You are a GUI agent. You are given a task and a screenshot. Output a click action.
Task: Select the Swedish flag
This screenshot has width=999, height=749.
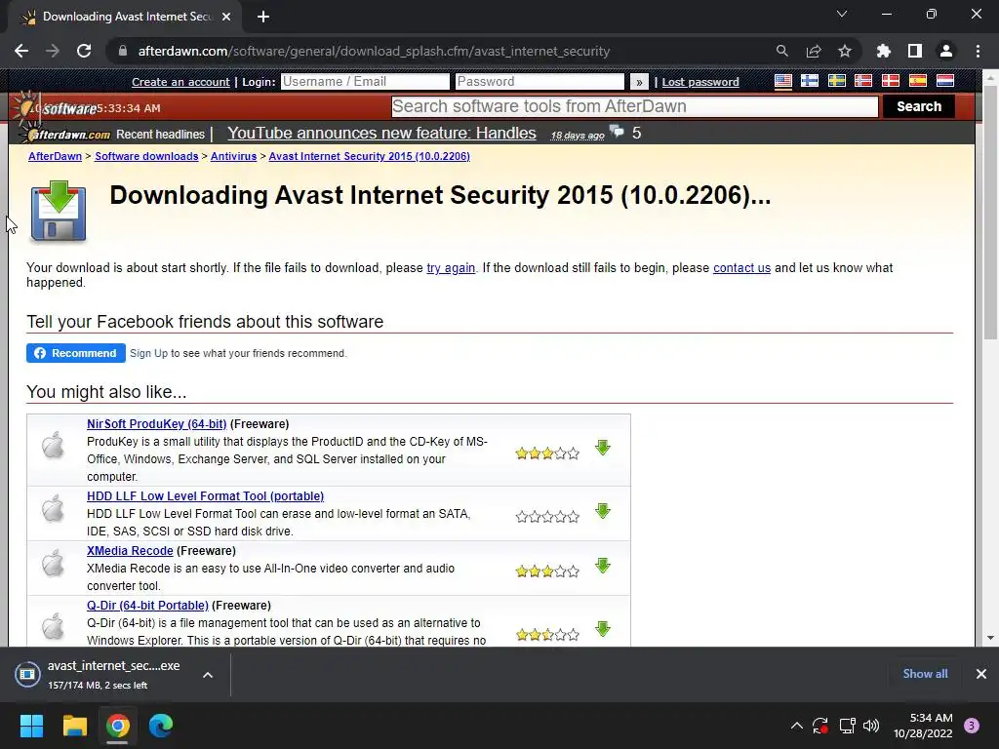(x=836, y=81)
